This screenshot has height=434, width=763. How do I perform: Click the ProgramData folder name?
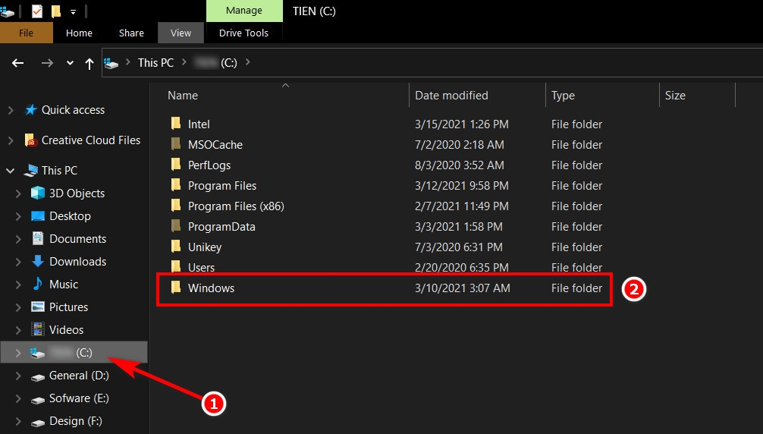point(221,227)
